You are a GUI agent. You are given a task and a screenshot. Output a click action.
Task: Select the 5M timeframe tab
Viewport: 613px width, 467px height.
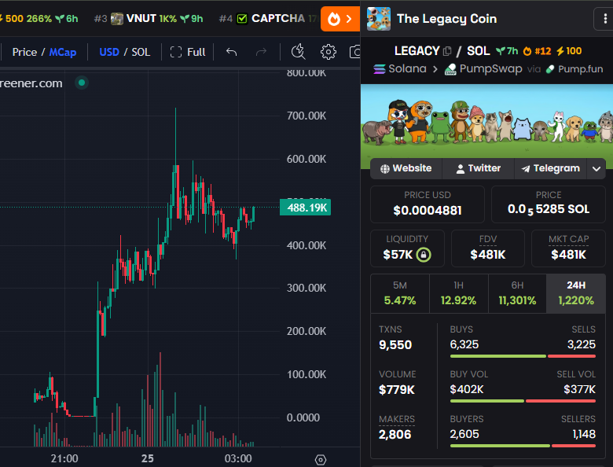click(x=399, y=293)
